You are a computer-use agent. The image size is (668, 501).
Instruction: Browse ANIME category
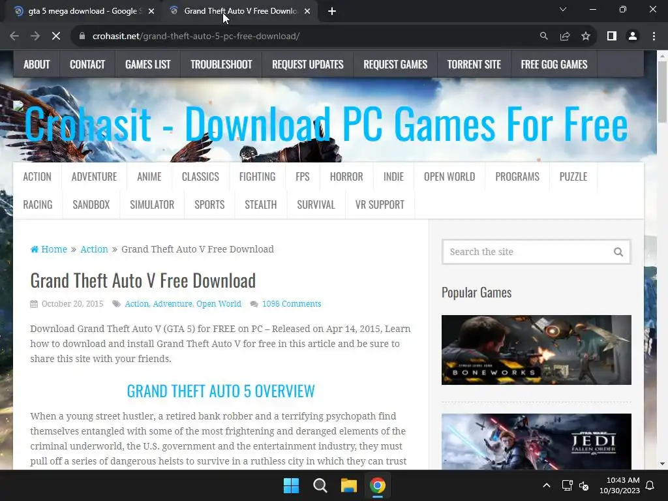pyautogui.click(x=149, y=176)
